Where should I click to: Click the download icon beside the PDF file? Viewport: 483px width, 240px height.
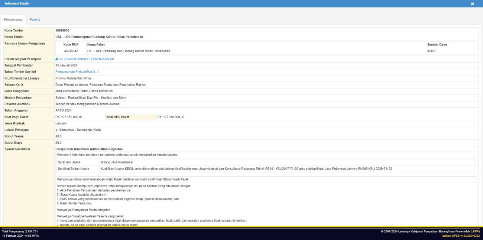click(57, 59)
